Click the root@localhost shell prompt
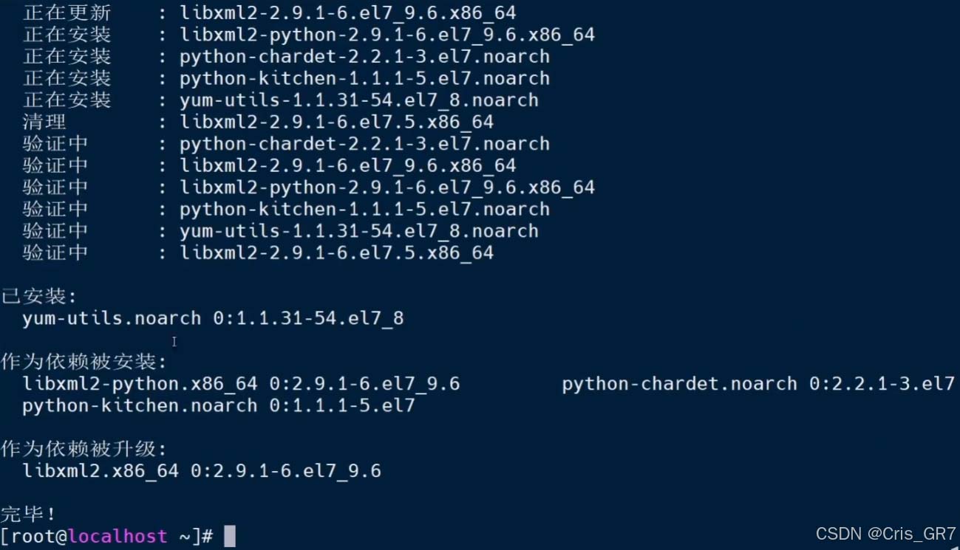The height and width of the screenshot is (550, 960). [x=107, y=537]
